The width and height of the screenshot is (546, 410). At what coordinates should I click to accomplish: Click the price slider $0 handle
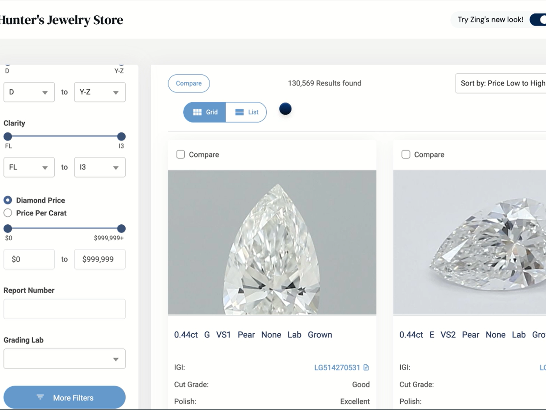click(8, 229)
